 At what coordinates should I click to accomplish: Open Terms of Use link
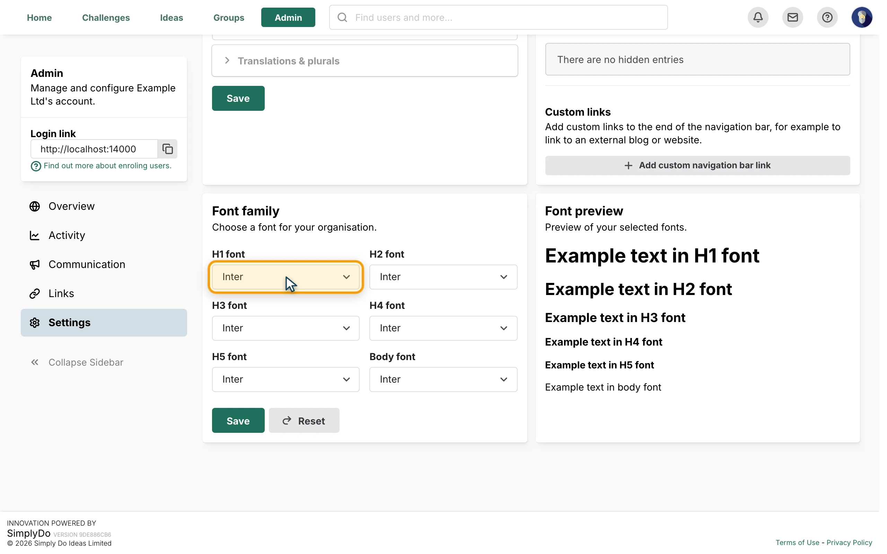pyautogui.click(x=797, y=542)
